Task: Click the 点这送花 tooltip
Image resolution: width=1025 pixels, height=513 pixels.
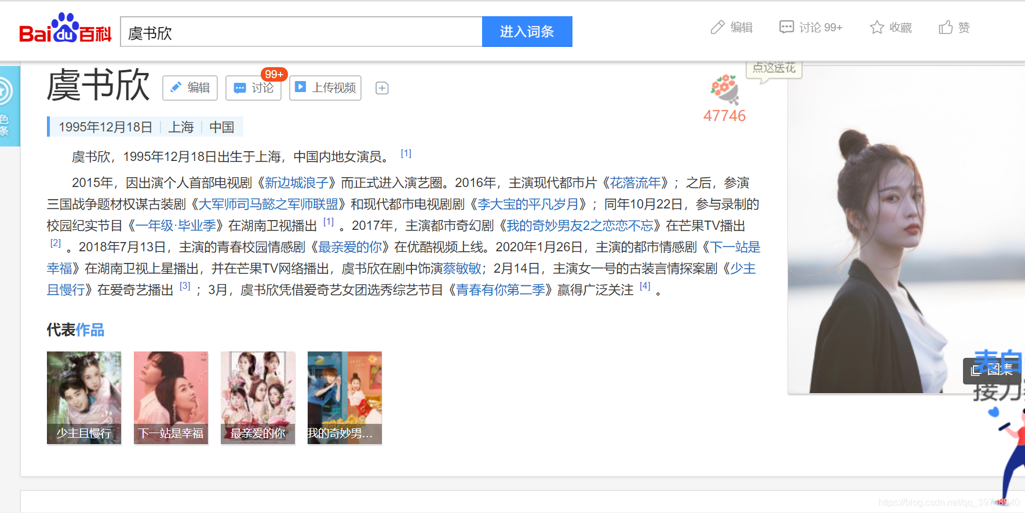Action: 774,68
